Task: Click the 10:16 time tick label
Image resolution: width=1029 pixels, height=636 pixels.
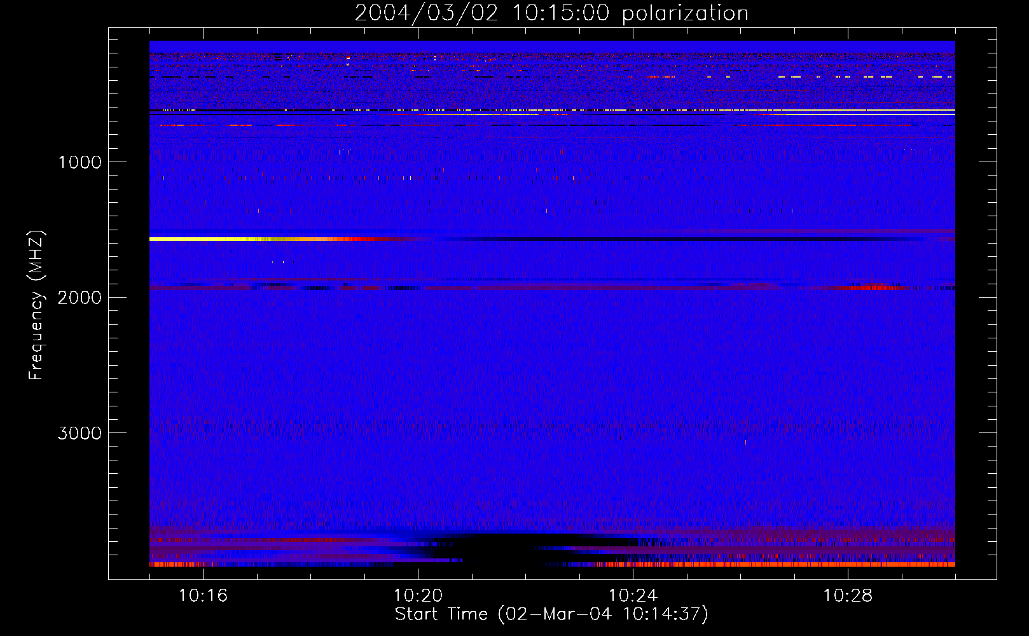Action: coord(203,596)
